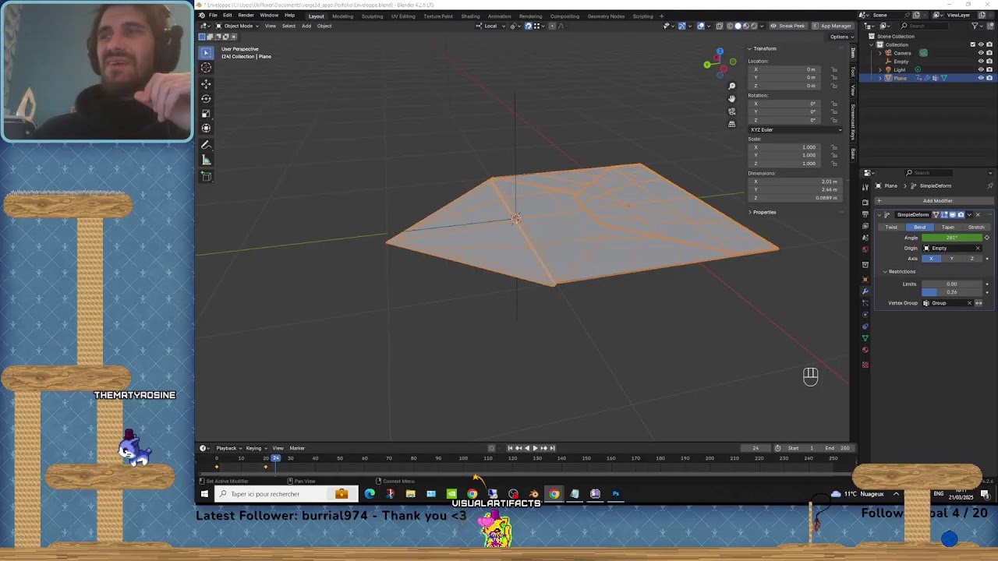
Task: Select the Select Box tool in viewport toolbar
Action: click(x=206, y=52)
